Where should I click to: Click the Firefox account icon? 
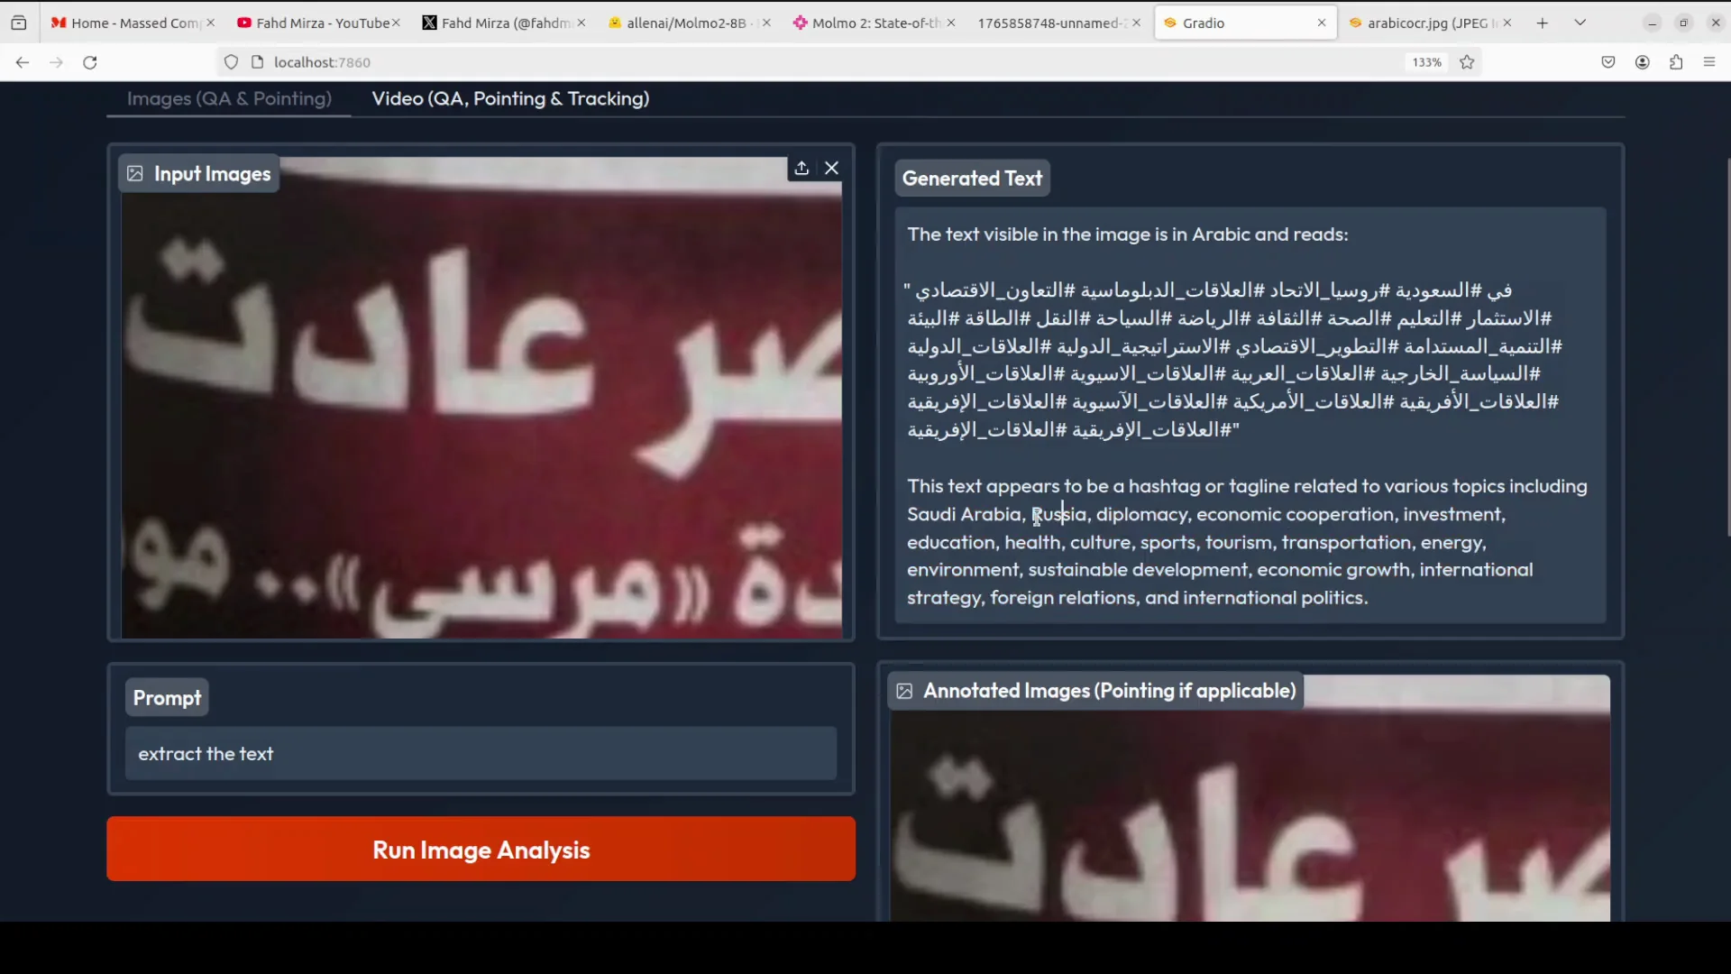click(x=1643, y=62)
